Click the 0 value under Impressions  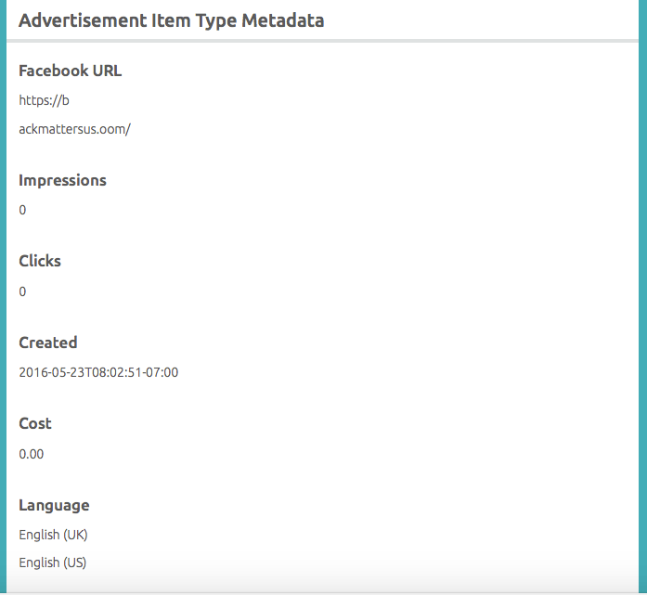23,210
